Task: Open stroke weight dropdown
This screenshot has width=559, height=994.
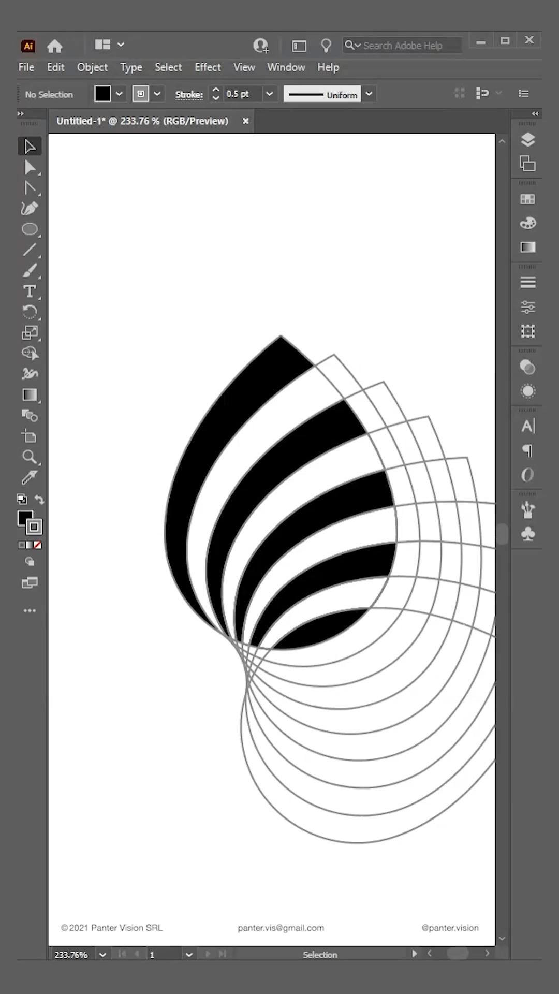Action: (x=269, y=94)
